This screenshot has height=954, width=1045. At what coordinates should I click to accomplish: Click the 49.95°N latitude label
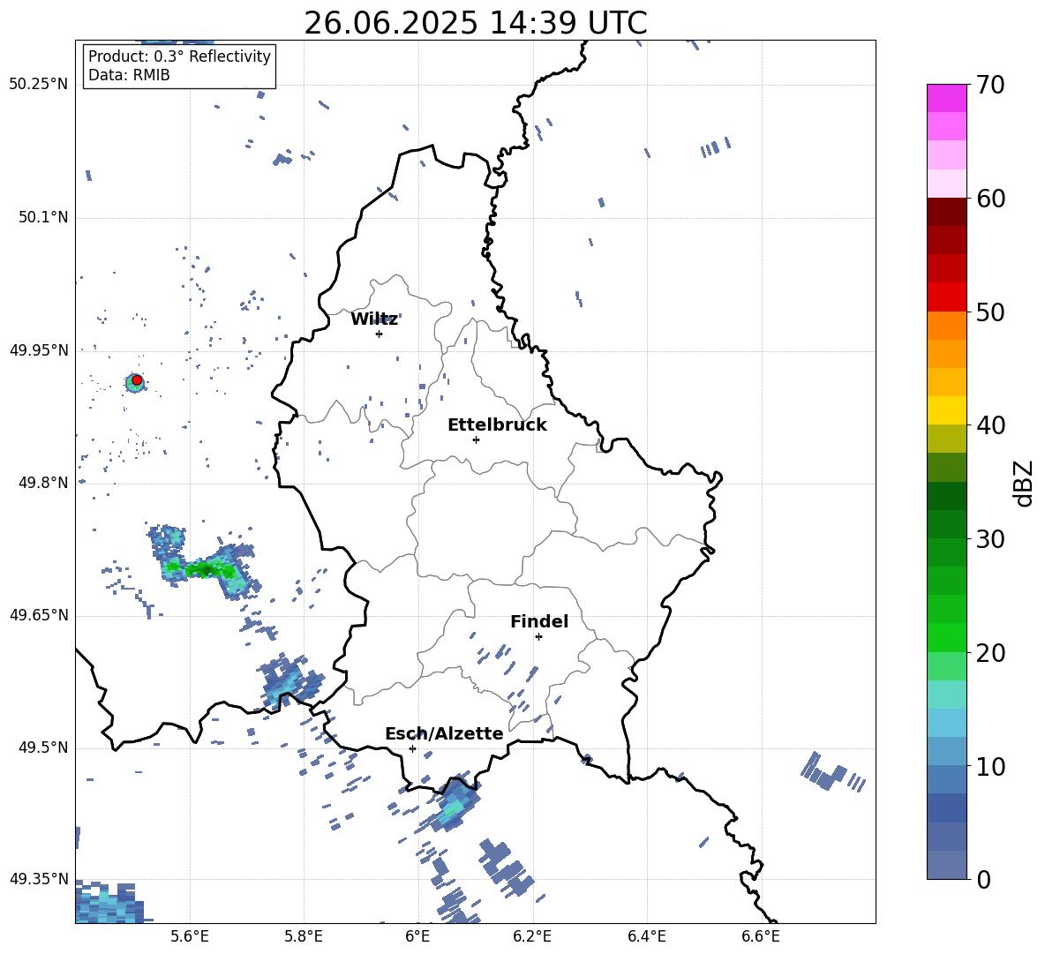pyautogui.click(x=39, y=350)
